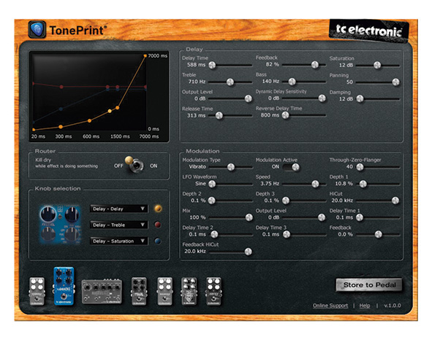
Task: Open the Help link
Action: (x=365, y=306)
